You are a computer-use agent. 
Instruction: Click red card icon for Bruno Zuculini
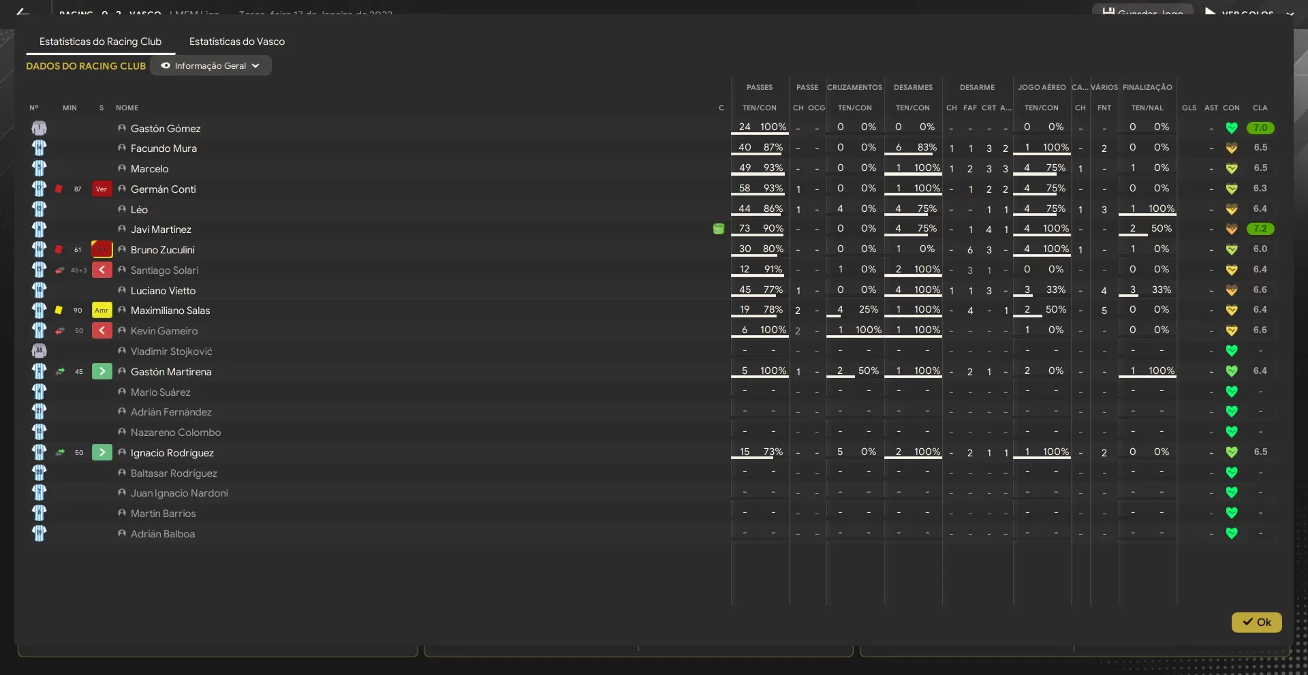pos(59,249)
